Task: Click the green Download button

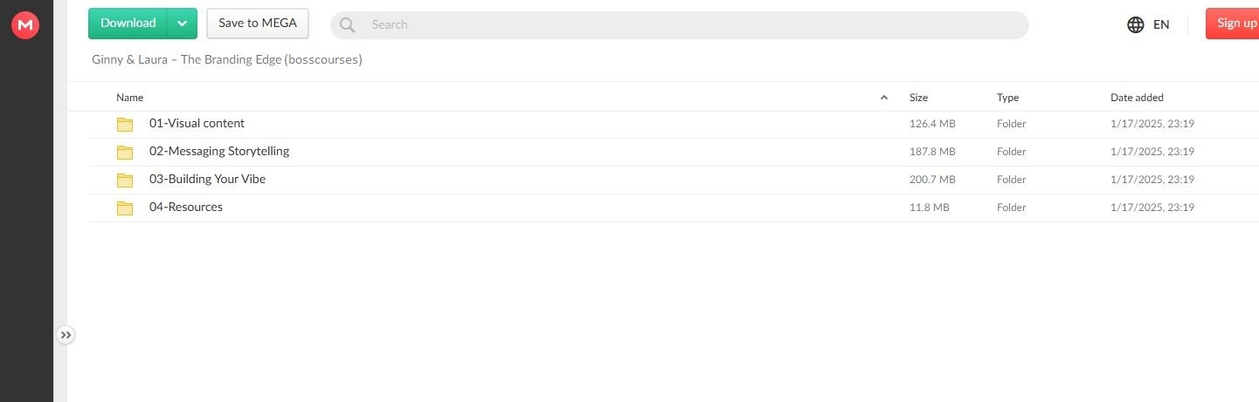Action: 128,24
